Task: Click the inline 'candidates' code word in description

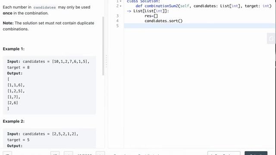Action: pyautogui.click(x=44, y=7)
